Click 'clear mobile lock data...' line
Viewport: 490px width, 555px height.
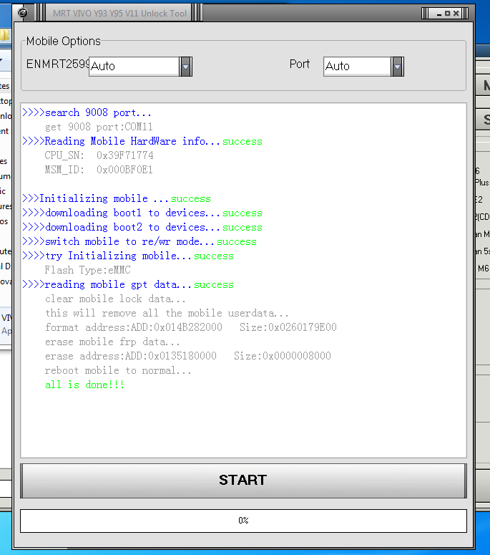(x=115, y=299)
